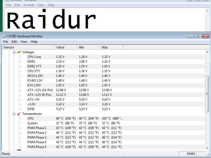Open Help menu in Notepad
The image size is (211, 158).
tap(51, 5)
